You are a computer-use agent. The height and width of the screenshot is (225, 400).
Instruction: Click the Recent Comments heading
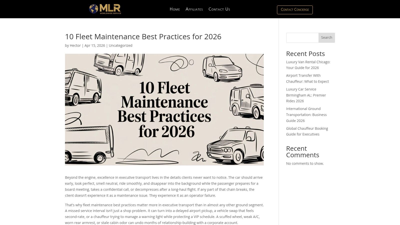[x=303, y=152]
